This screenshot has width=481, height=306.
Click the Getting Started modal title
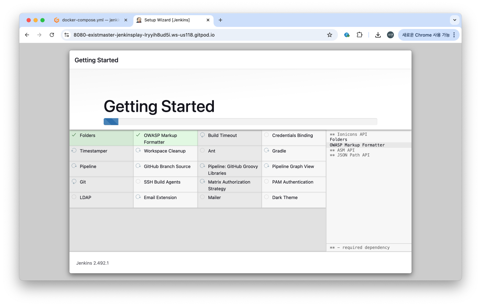[96, 60]
